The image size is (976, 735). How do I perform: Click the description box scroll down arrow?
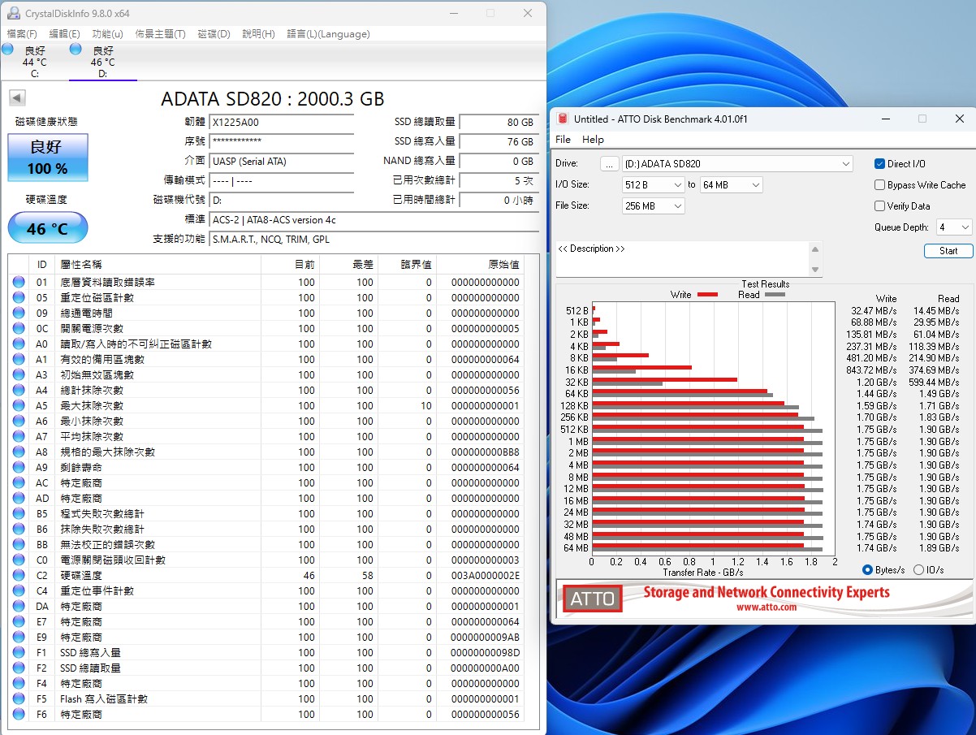[815, 270]
